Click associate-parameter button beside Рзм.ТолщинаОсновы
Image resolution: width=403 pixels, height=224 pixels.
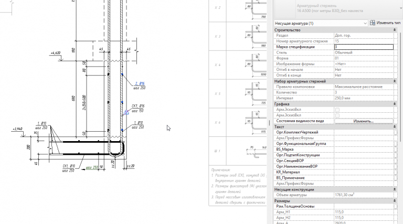395,206
